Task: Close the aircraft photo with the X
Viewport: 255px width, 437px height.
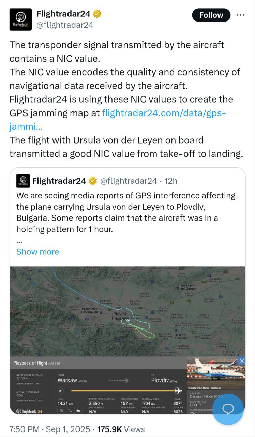Action: [x=241, y=361]
